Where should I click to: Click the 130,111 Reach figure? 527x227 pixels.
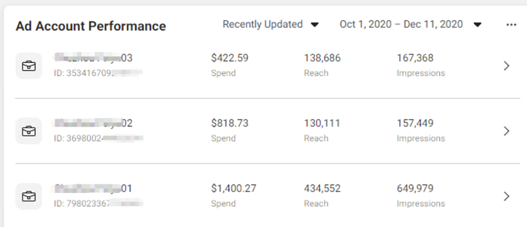[322, 123]
